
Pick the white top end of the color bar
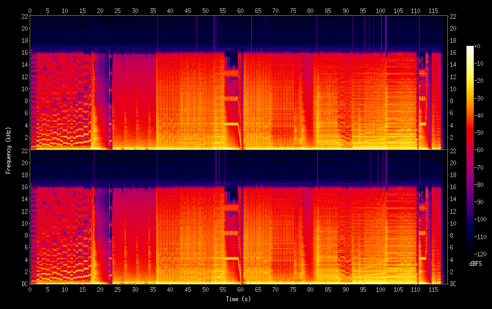[470, 47]
